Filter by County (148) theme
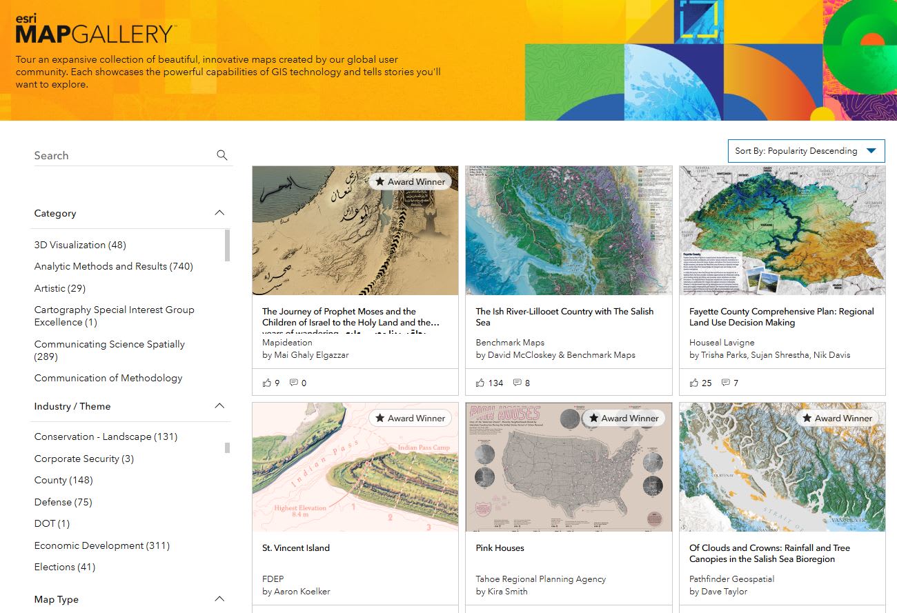Viewport: 897px width, 613px height. pos(63,480)
